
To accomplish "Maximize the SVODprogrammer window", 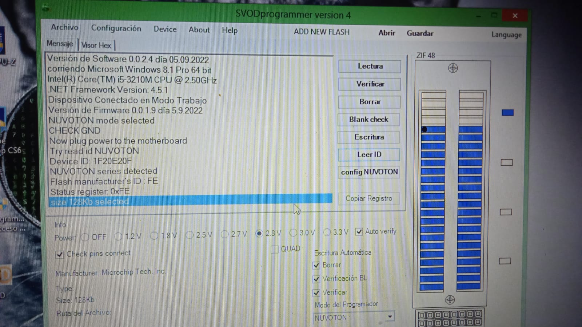I will [x=494, y=15].
